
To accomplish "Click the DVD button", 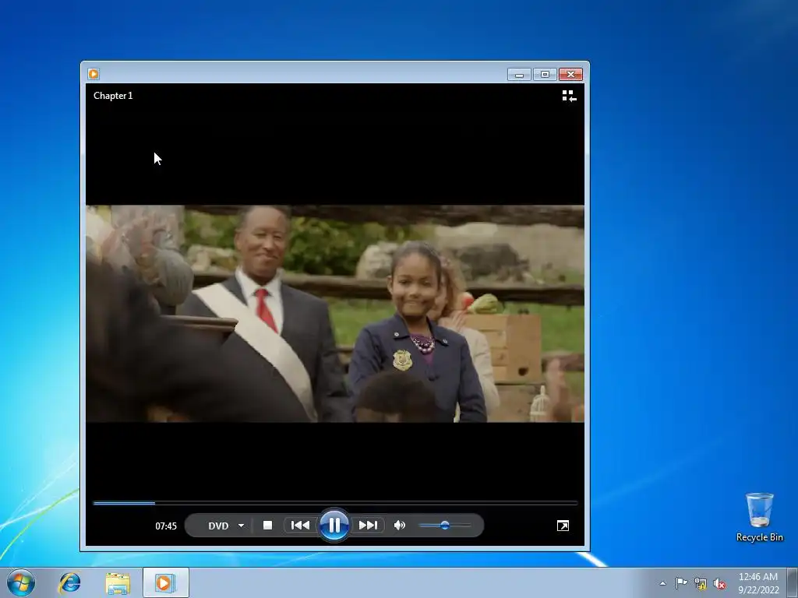I will click(x=218, y=526).
